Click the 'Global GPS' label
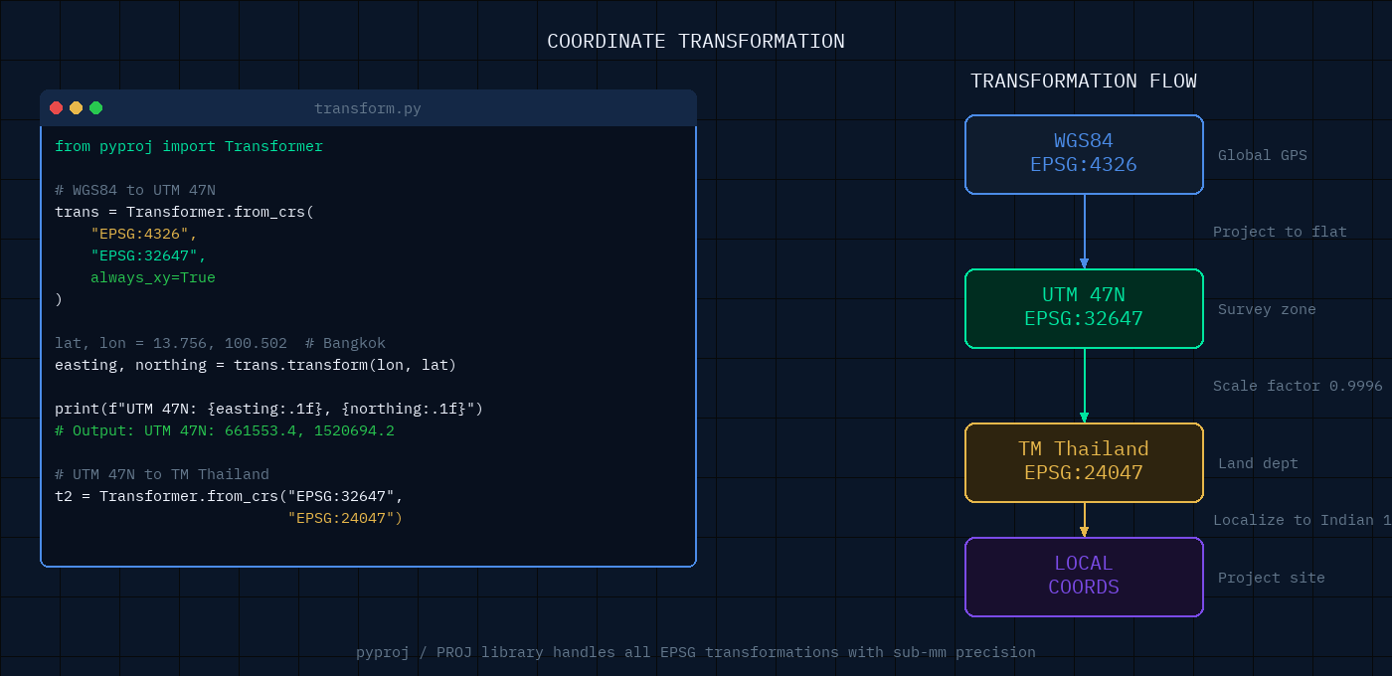The image size is (1392, 676). point(1263,155)
